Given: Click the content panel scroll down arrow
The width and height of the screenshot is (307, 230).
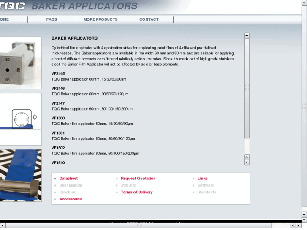Looking at the screenshot, I should (x=247, y=162).
